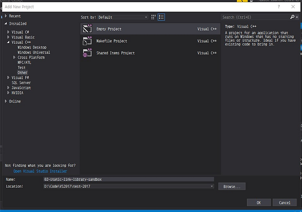This screenshot has width=302, height=212.
Task: Select Windows Universal category
Action: [34, 52]
